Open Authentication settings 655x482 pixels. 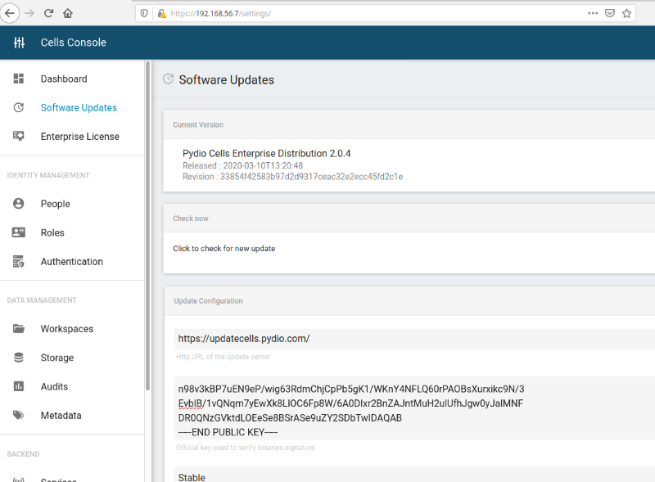pos(72,261)
